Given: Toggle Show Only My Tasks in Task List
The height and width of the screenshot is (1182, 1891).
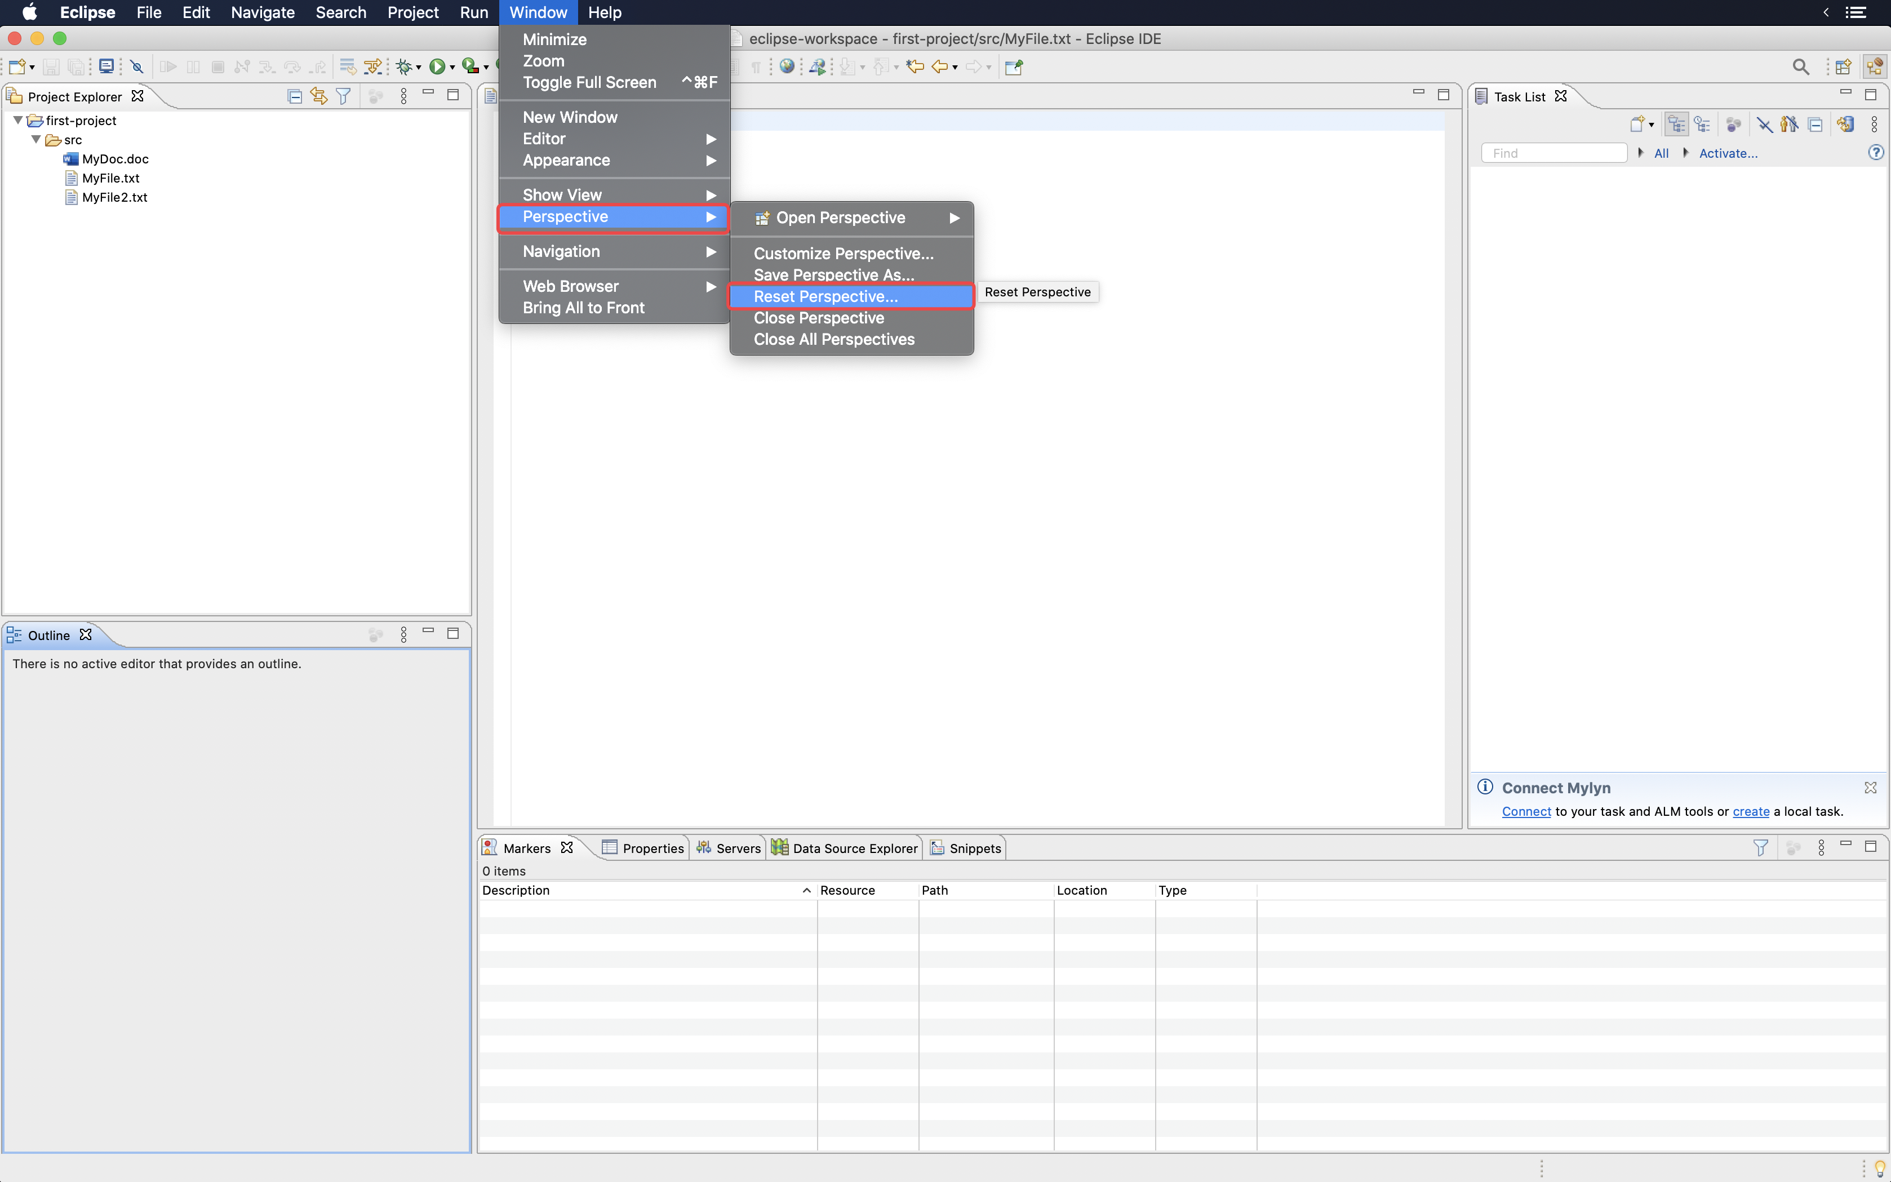Looking at the screenshot, I should click(1790, 125).
